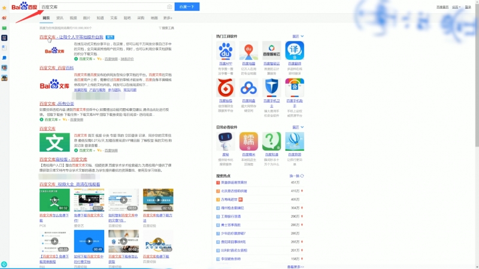The image size is (479, 269).
Task: Expand the 热门工具软件 section with 展开
Action: pyautogui.click(x=298, y=36)
